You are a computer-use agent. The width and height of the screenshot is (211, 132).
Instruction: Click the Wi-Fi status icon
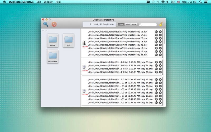(x=163, y=2)
